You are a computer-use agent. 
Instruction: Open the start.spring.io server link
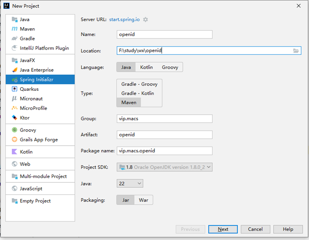(124, 19)
